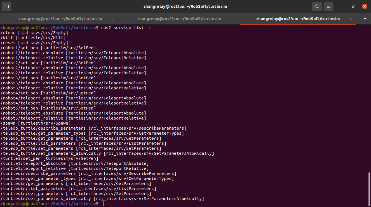Screen dimensions: 371x207
Task: Click the "/teleop_turtle/get_parameter_types" line
Action: 92,133
